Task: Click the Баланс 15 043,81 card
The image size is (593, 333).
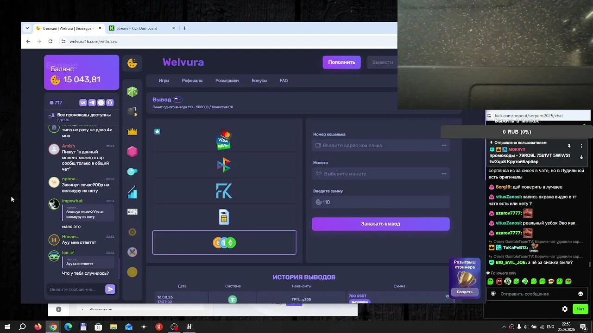Action: 82,72
